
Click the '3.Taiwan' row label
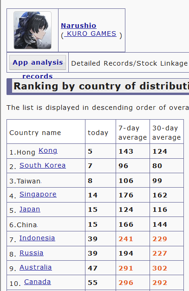pos(25,181)
